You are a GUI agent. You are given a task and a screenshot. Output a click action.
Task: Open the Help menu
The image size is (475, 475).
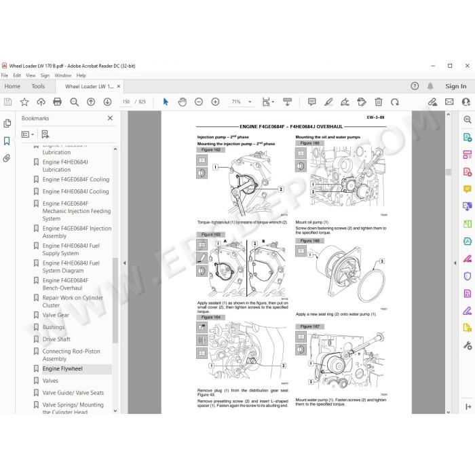pos(81,75)
